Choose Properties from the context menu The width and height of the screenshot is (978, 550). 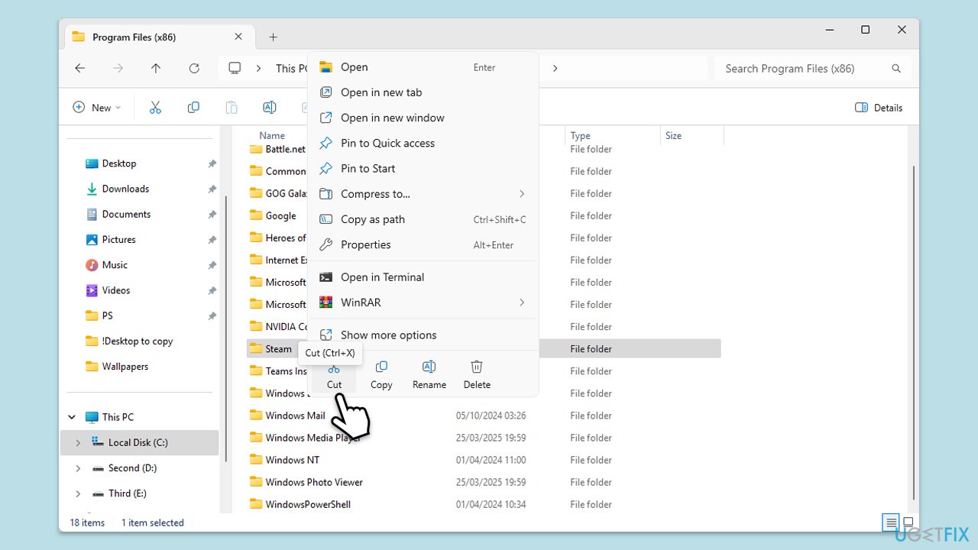(365, 245)
